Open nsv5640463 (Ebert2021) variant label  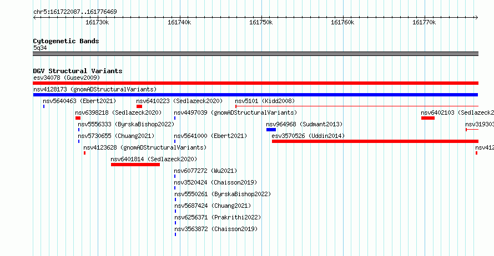[x=79, y=101]
